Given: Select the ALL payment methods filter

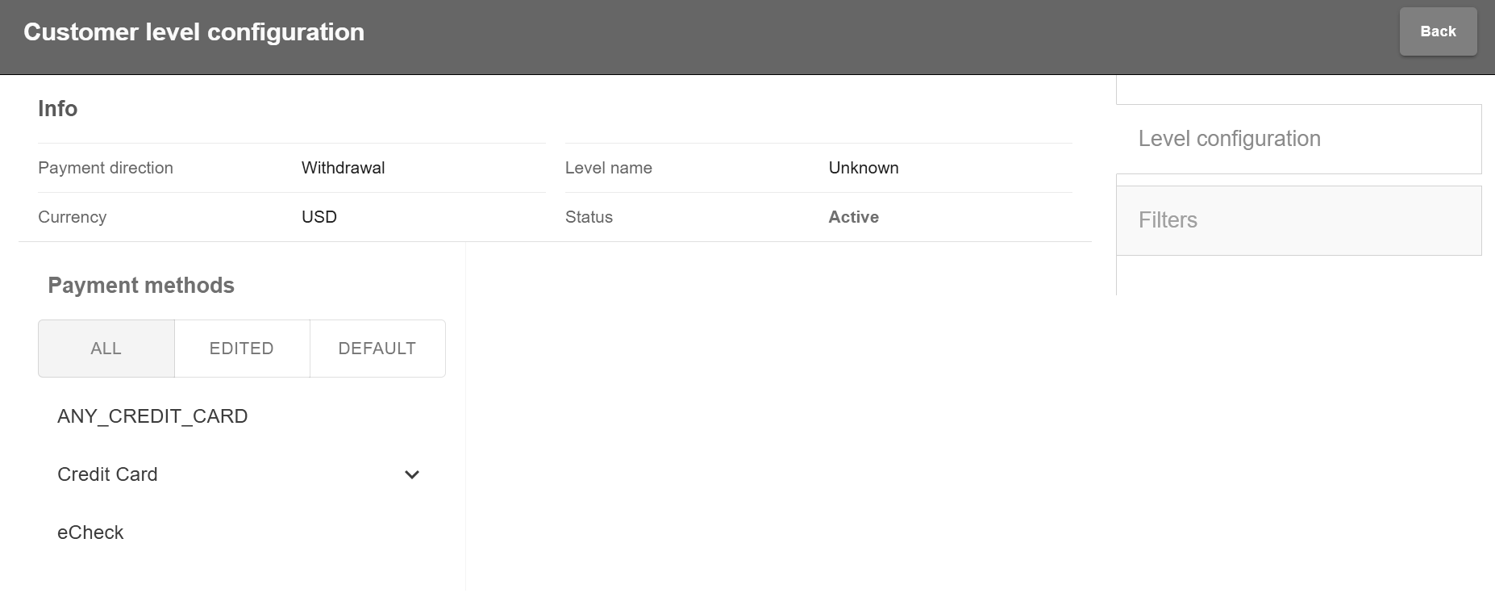Looking at the screenshot, I should pyautogui.click(x=106, y=349).
